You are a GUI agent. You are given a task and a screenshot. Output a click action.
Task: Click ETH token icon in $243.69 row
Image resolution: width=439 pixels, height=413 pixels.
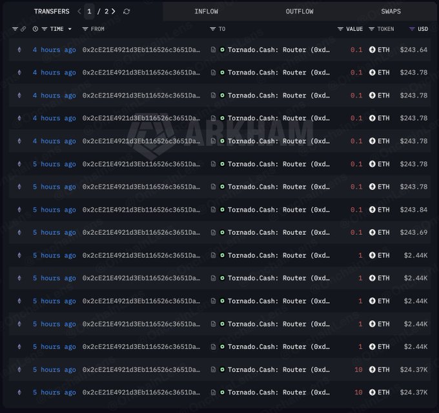pos(372,232)
